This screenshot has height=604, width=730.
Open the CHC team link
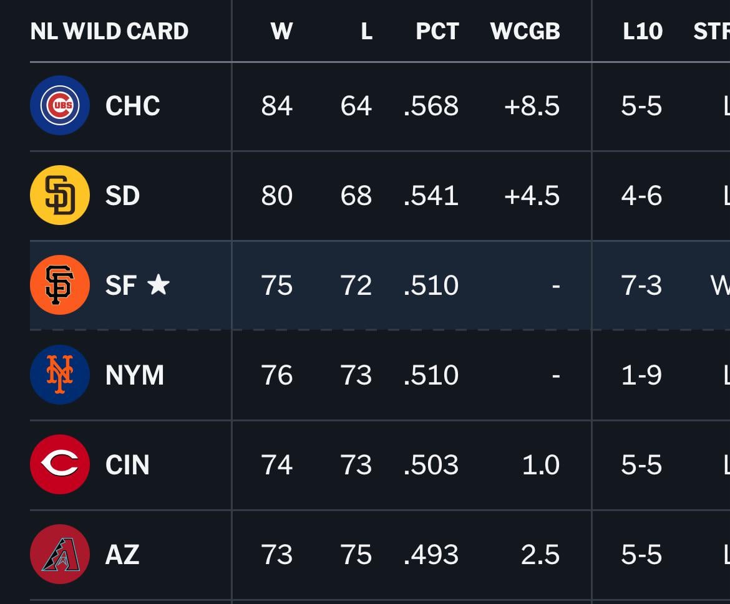coord(132,106)
